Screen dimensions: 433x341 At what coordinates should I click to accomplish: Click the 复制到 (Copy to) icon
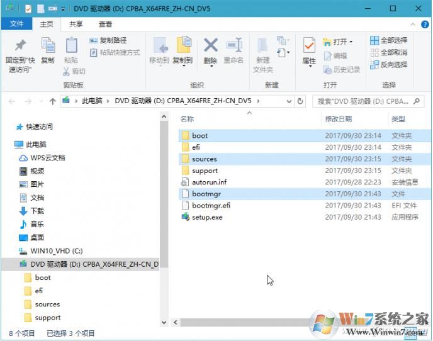pos(184,45)
